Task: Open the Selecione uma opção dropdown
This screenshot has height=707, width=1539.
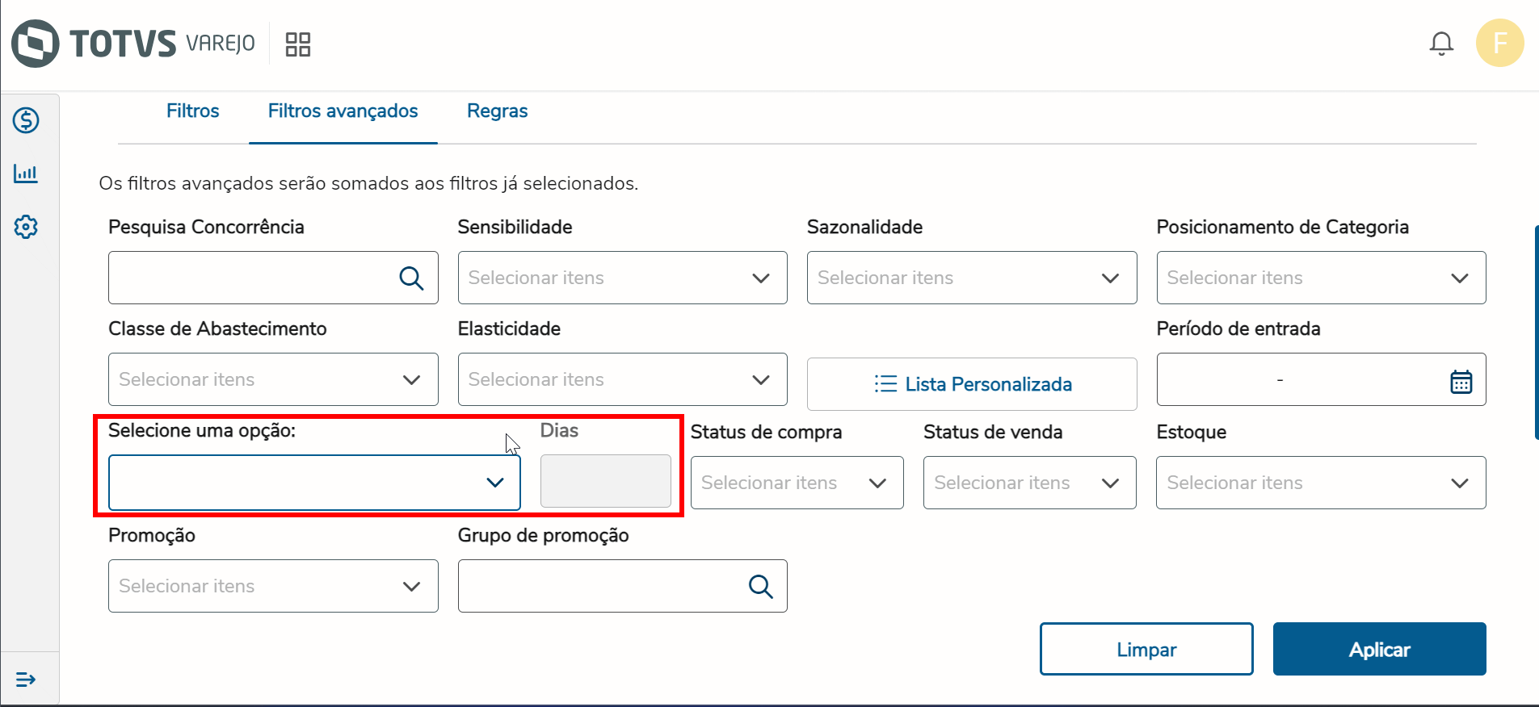Action: coord(314,483)
